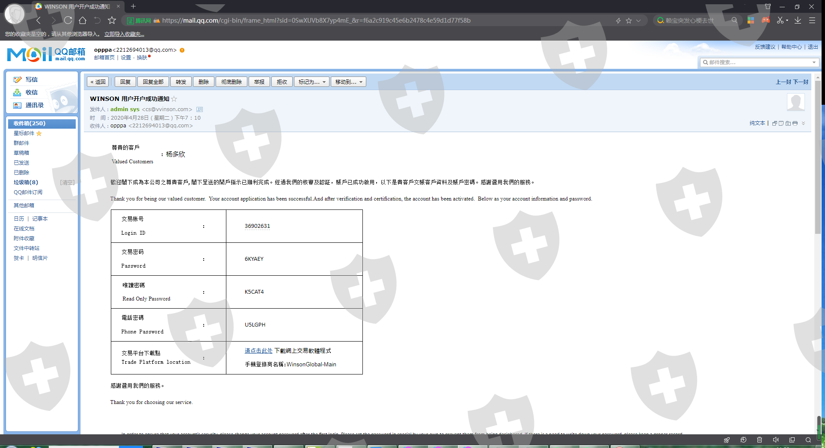
Task: Expand the scissors screenshot dropdown arrow
Action: 787,21
